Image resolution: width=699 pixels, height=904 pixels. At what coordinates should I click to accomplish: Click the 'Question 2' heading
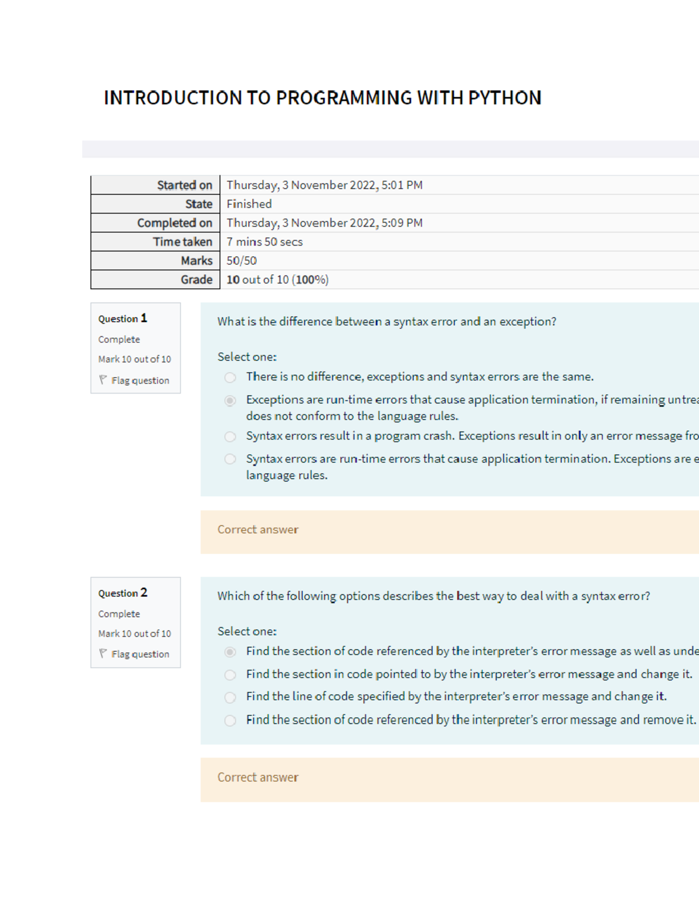(x=123, y=593)
